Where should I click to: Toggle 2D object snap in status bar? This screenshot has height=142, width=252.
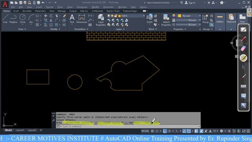tap(189, 131)
